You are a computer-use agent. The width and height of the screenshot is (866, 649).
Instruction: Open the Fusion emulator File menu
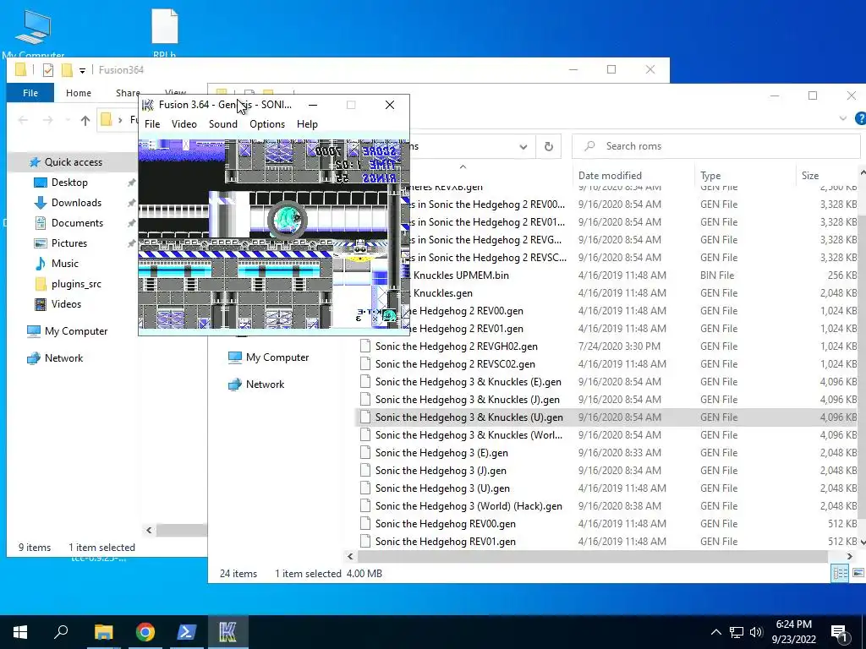pyautogui.click(x=152, y=124)
